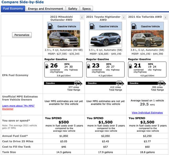
Task: Open the Kia Telluride photo
Action: click(x=147, y=39)
